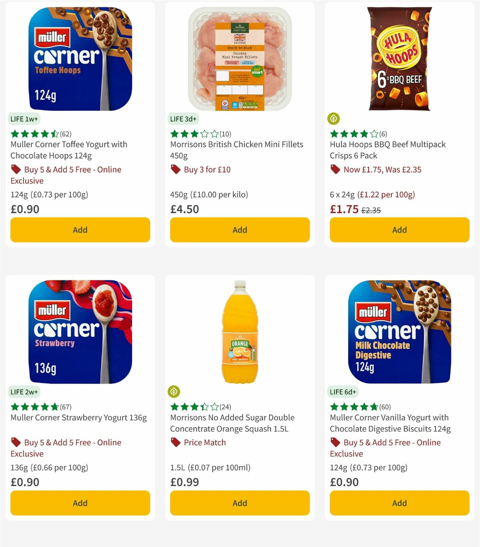
Task: Add the Hula Hoops BBQ Beef crisps to basket
Action: [x=399, y=230]
